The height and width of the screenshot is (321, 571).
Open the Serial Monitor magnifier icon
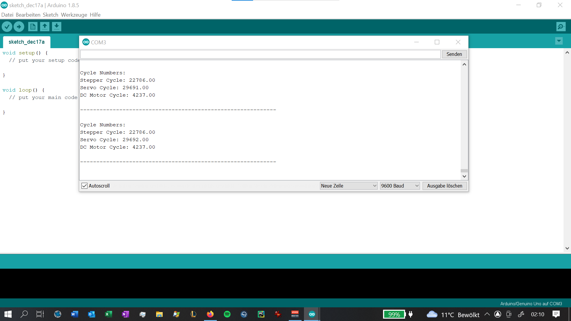561,27
